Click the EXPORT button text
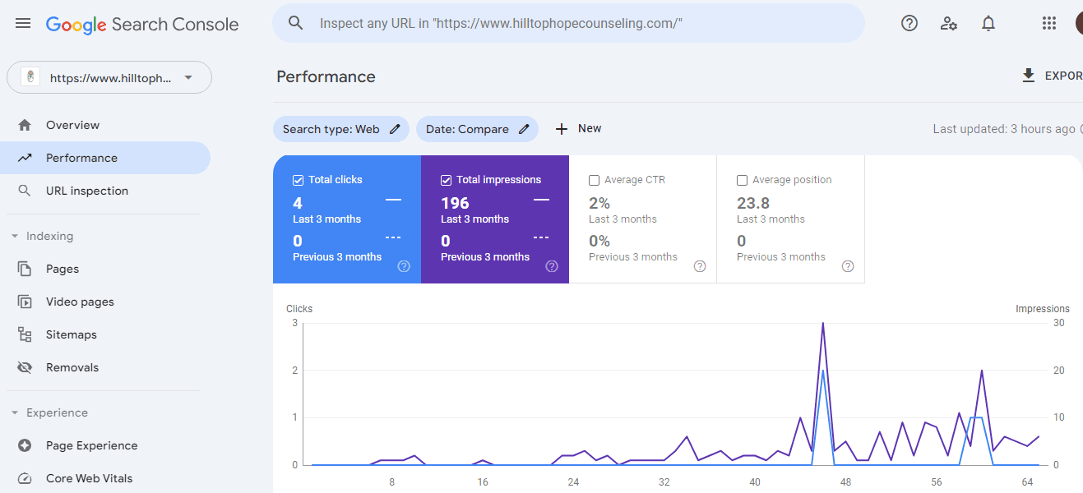The image size is (1083, 493). 1063,76
